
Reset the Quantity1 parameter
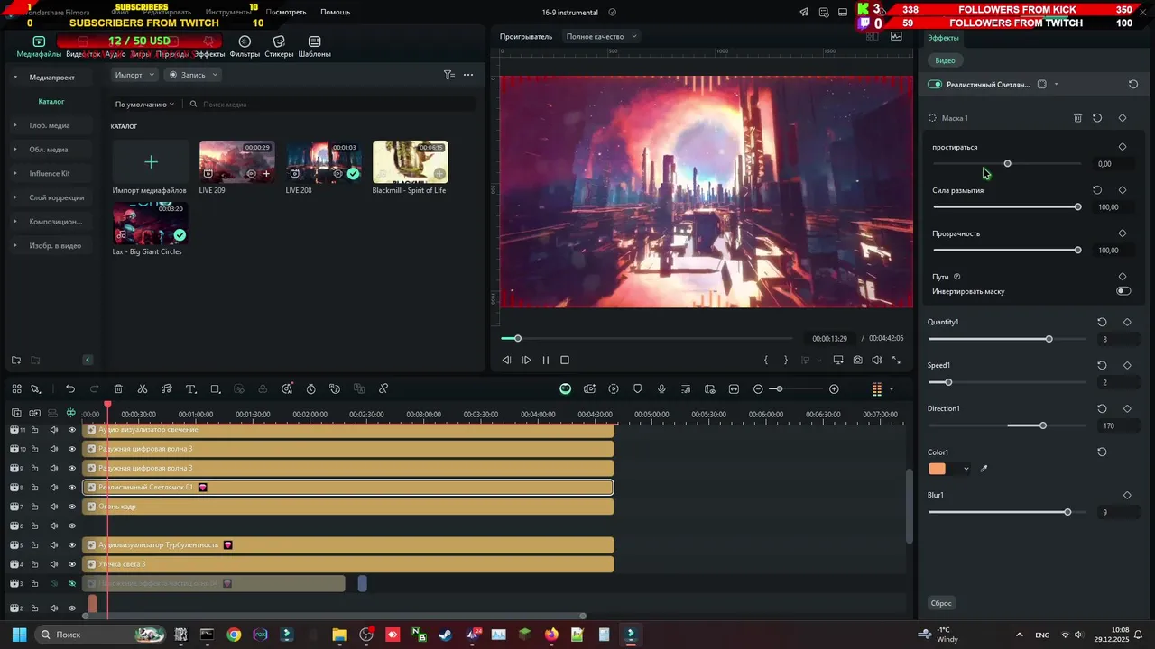[1102, 322]
